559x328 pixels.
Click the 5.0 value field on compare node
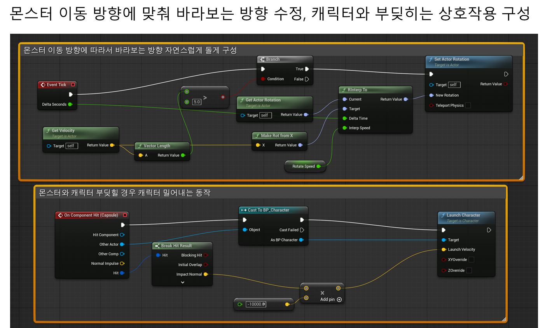pos(197,102)
